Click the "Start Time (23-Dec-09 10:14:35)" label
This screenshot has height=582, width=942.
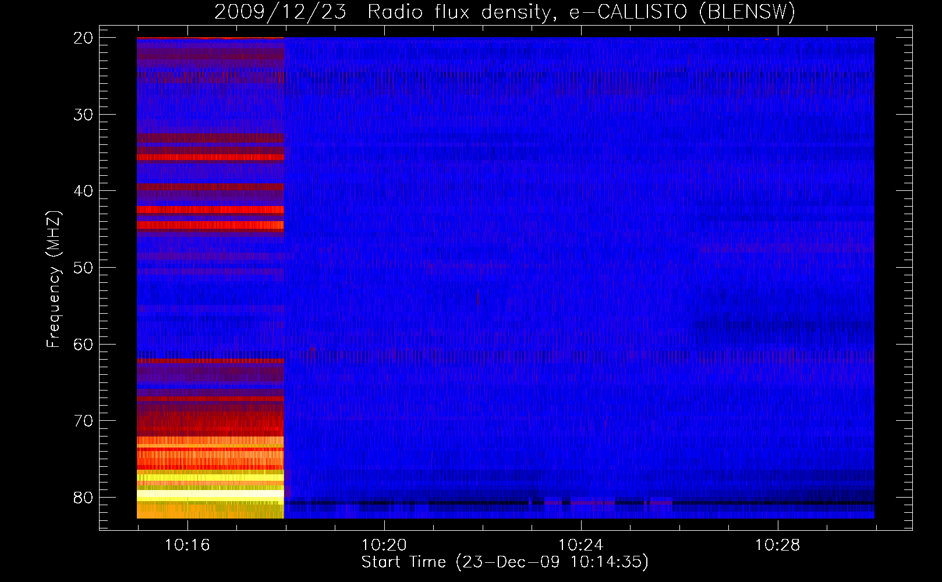tap(505, 562)
